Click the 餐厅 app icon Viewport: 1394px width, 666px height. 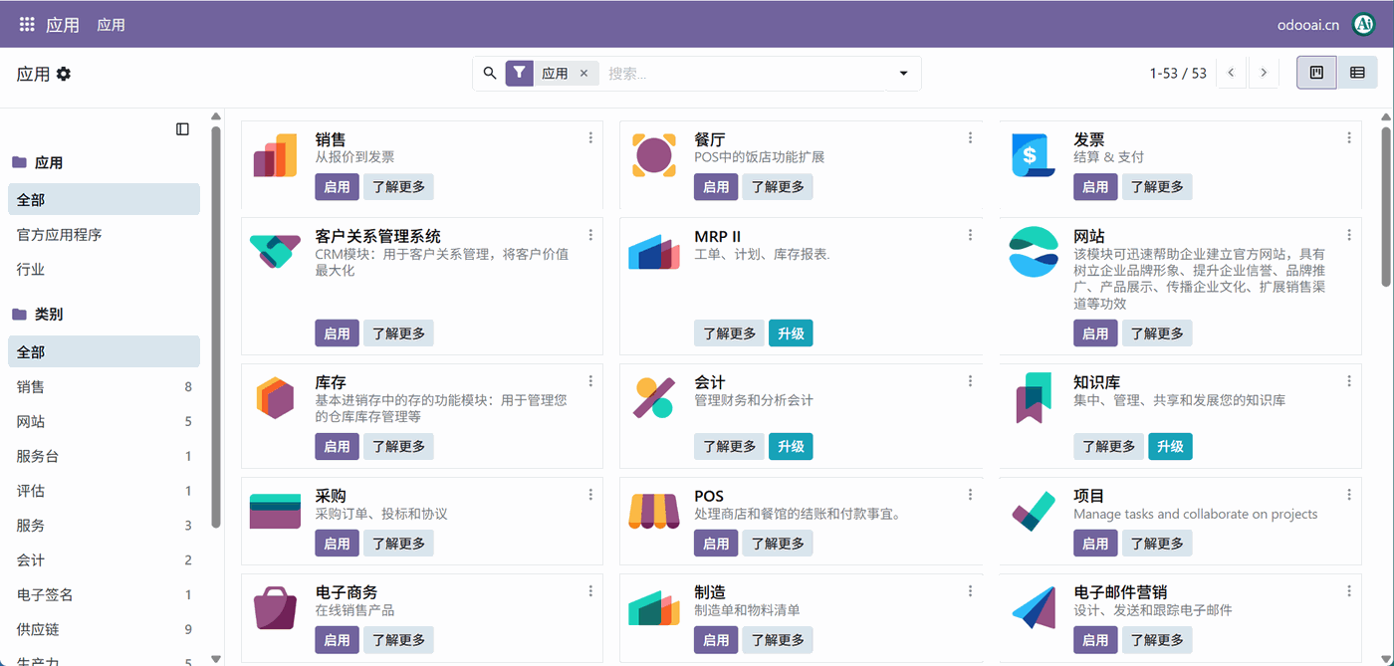pyautogui.click(x=654, y=155)
